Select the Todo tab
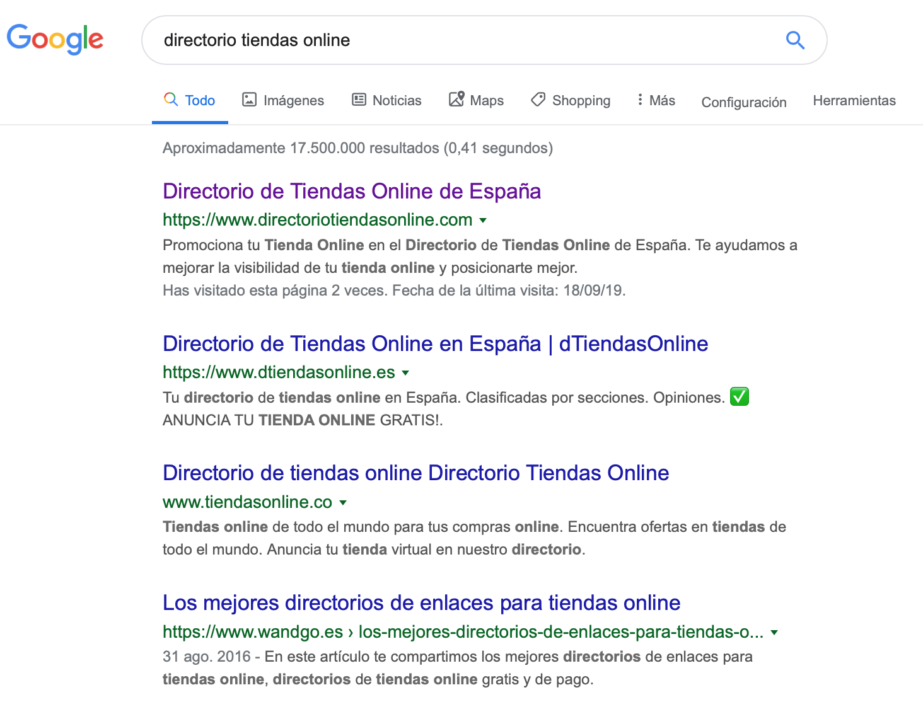The image size is (923, 702). pos(190,101)
